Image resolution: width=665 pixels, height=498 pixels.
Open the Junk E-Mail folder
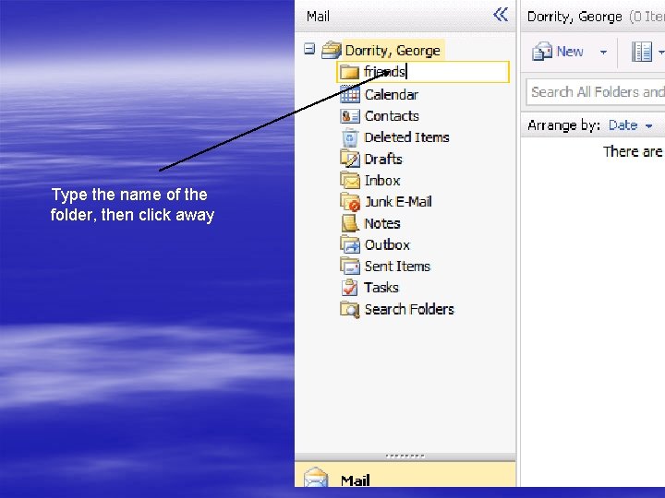(398, 202)
